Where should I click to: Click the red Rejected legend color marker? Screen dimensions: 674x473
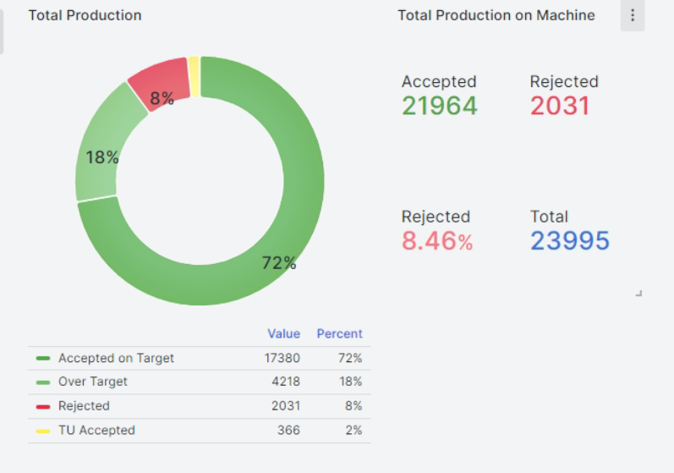43,406
